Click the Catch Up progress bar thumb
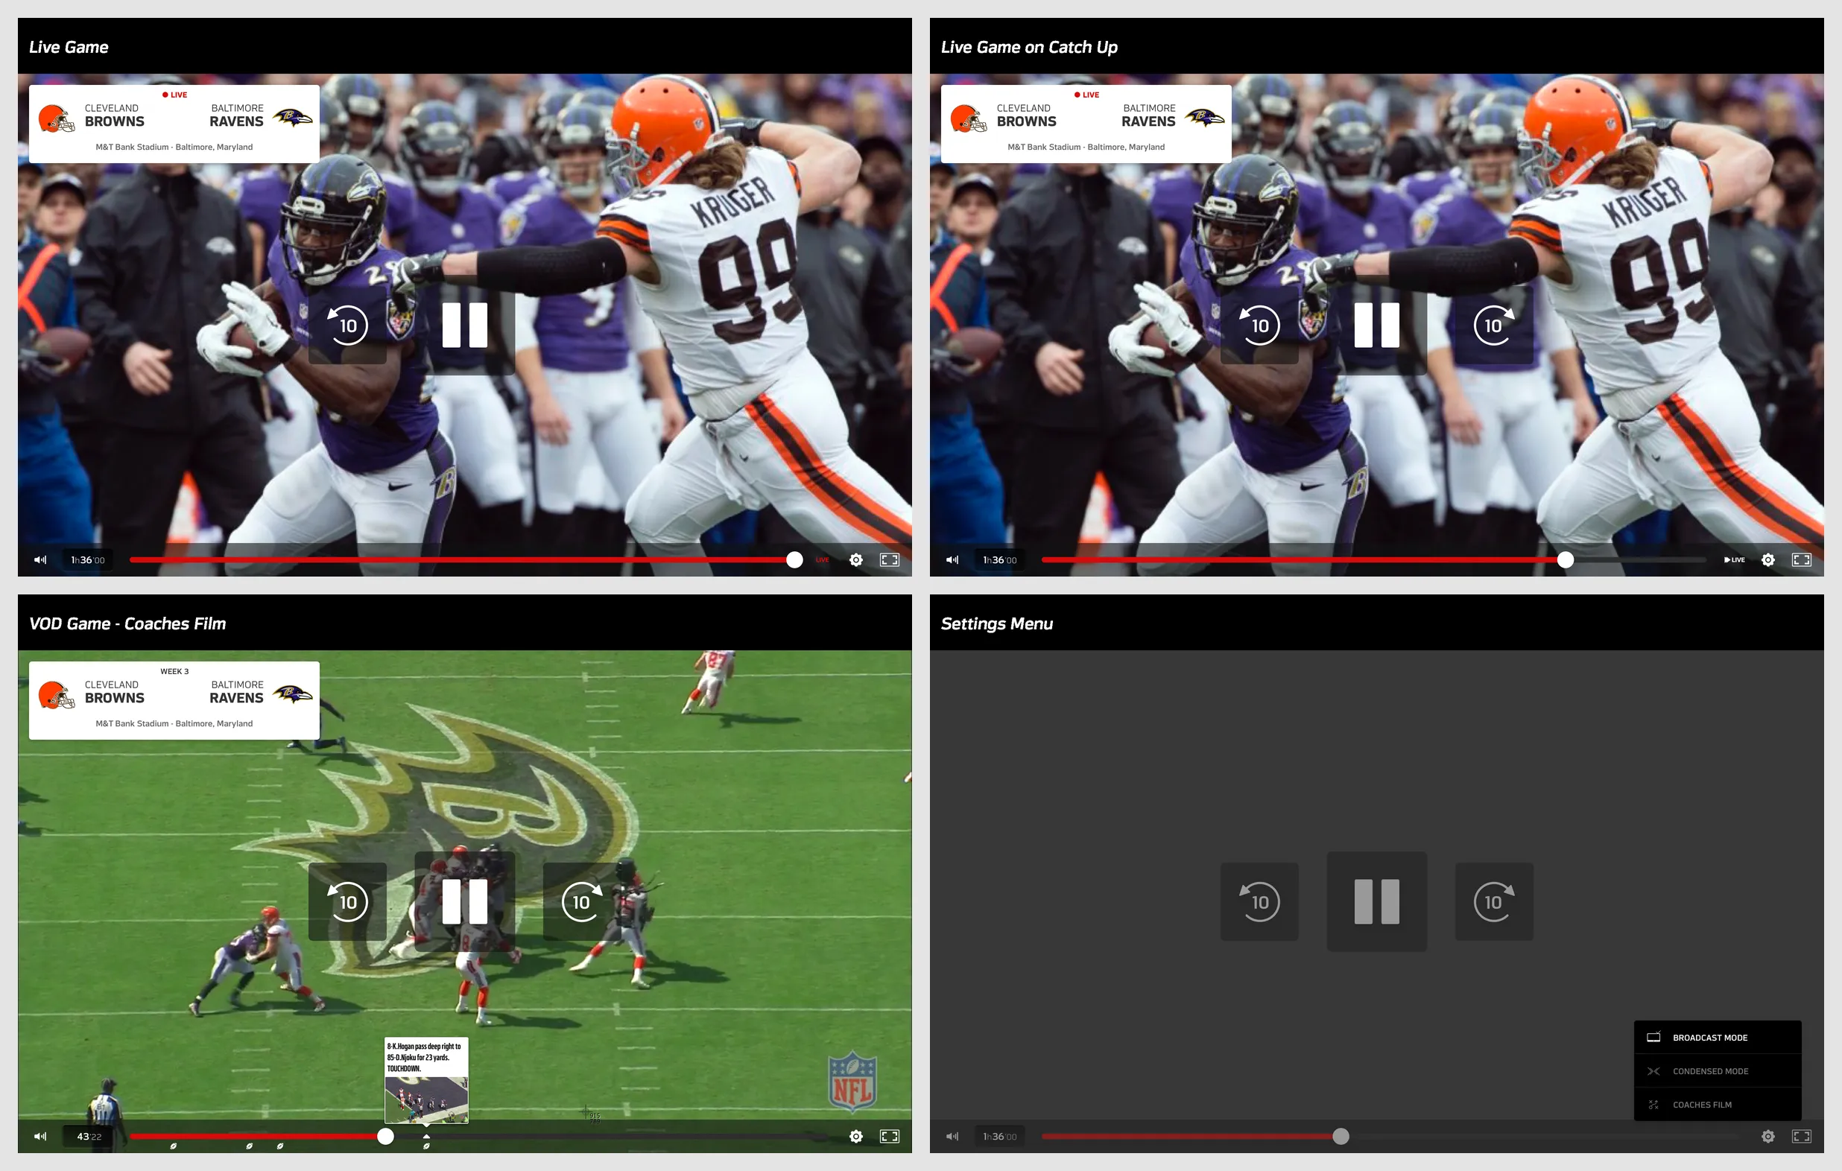The height and width of the screenshot is (1171, 1842). click(x=1566, y=560)
